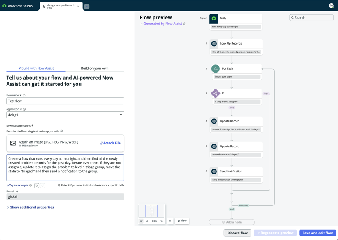Screen dimensions: 338x240
Task: Click the flow tab's flow-type icon
Action: pos(44,7)
